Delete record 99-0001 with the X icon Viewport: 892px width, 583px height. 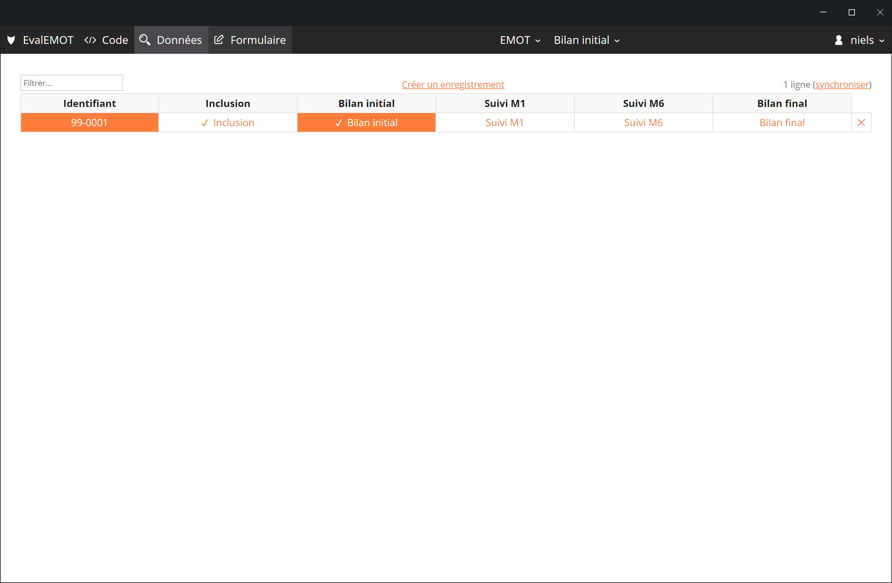click(x=861, y=123)
